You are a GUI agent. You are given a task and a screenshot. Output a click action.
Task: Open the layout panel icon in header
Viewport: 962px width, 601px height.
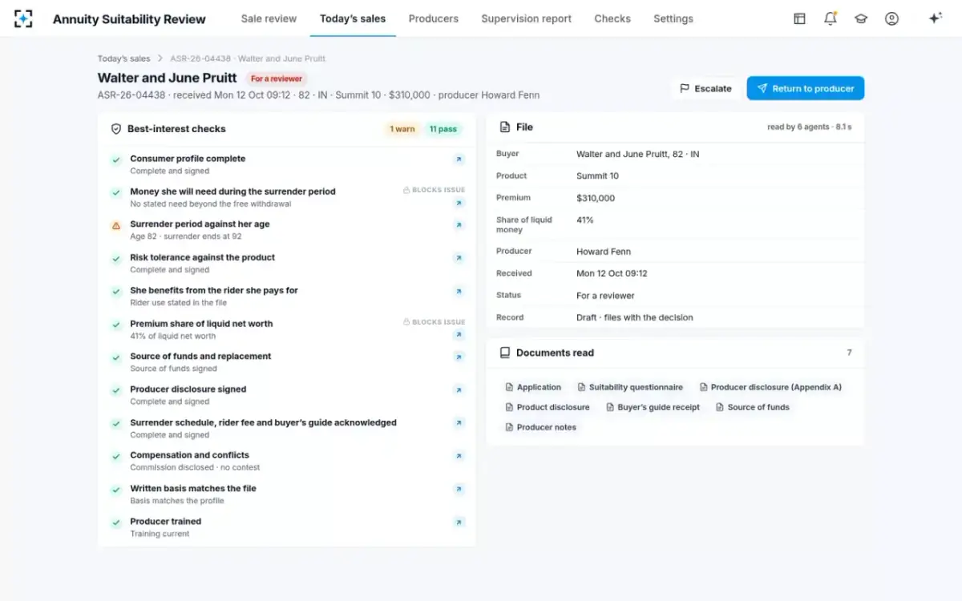click(799, 18)
